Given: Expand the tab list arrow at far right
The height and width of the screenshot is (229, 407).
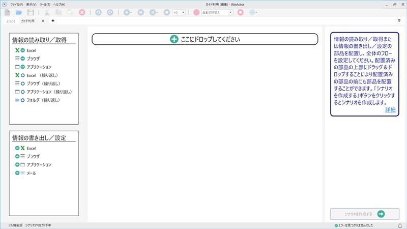Looking at the screenshot, I should coord(399,21).
